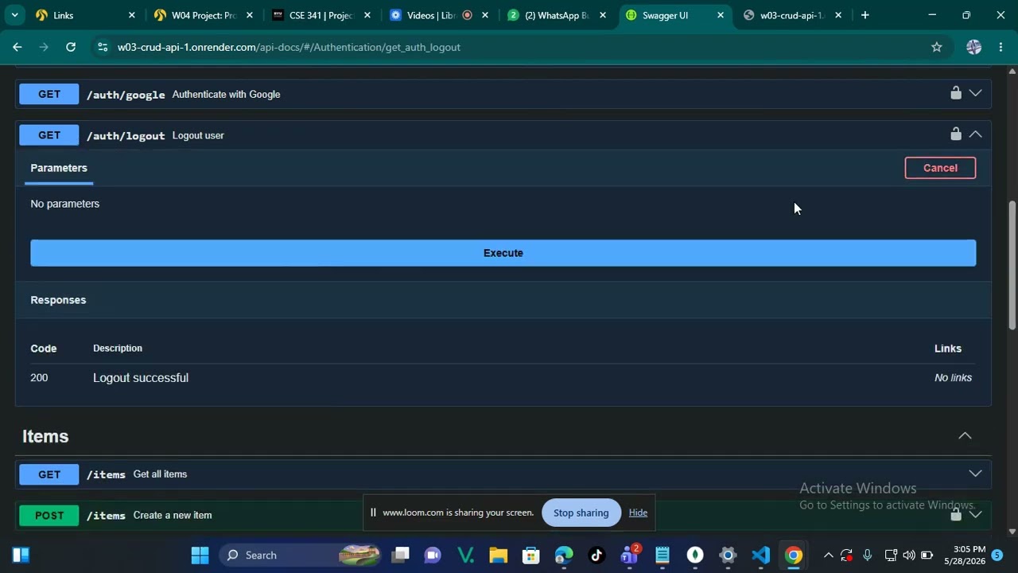Image resolution: width=1018 pixels, height=573 pixels.
Task: Open Google Chrome from taskbar
Action: point(793,555)
